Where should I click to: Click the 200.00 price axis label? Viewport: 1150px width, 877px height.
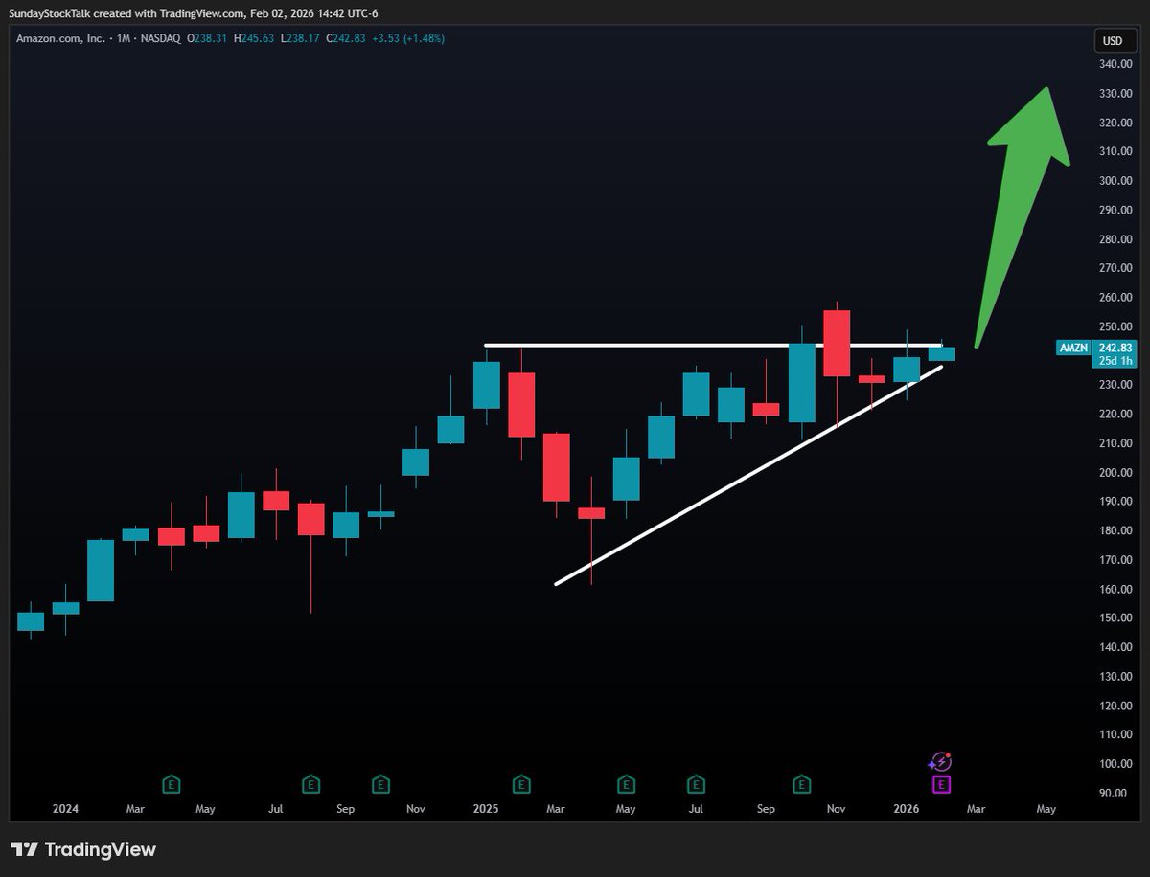pyautogui.click(x=1115, y=473)
